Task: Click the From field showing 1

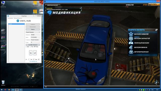Action: click(x=29, y=59)
